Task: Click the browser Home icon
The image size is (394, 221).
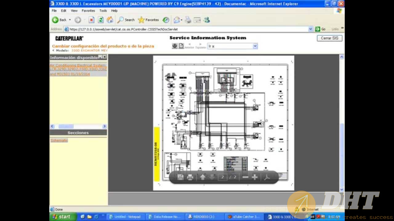Action: pos(110,20)
